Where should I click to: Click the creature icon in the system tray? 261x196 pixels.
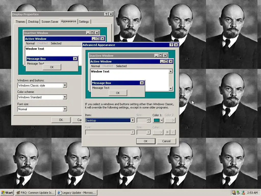pos(234,193)
